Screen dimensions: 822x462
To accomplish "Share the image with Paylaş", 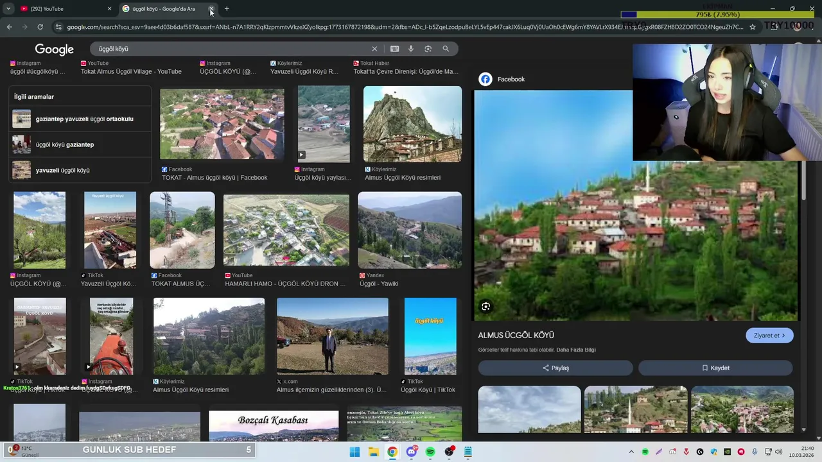I will pyautogui.click(x=555, y=368).
